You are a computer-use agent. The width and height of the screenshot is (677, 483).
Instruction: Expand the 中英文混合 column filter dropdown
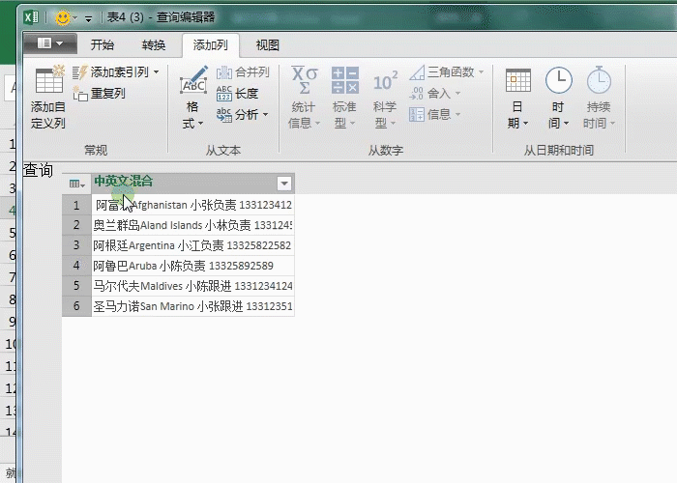click(284, 183)
